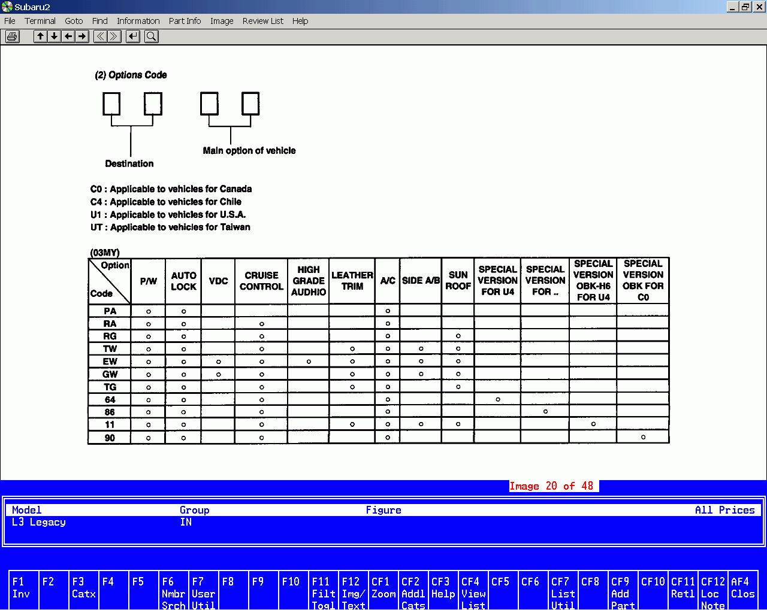Click the CF9 Add Part function key
Viewport: 767px width, 610px height.
pos(623,590)
